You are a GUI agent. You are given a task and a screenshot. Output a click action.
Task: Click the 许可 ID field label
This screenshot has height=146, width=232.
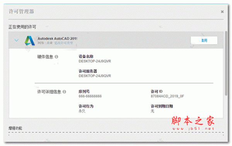pos(157,92)
